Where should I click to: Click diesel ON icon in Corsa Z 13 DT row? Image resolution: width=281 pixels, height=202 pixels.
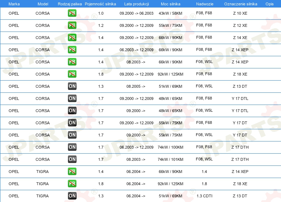72,86
